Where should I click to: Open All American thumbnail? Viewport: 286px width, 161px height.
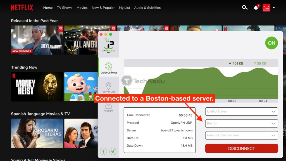coord(81,40)
